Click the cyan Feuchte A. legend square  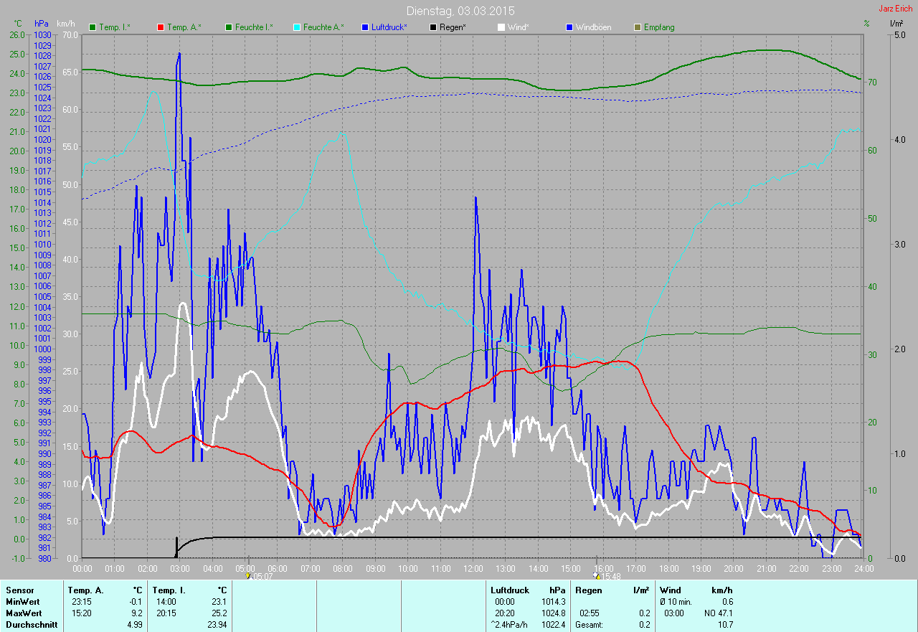(x=297, y=27)
